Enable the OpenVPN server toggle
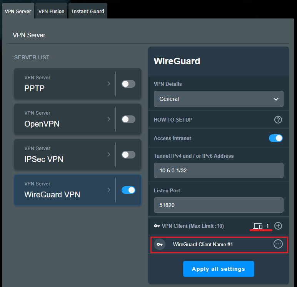The image size is (297, 287). 128,119
